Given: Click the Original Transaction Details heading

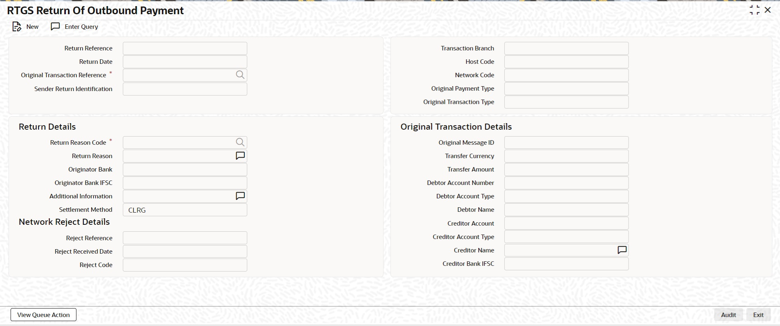Looking at the screenshot, I should coord(456,127).
